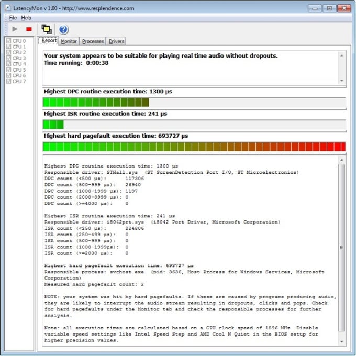Screen dimensions: 356x356
Task: Switch to the Drivers tab
Action: tap(116, 41)
